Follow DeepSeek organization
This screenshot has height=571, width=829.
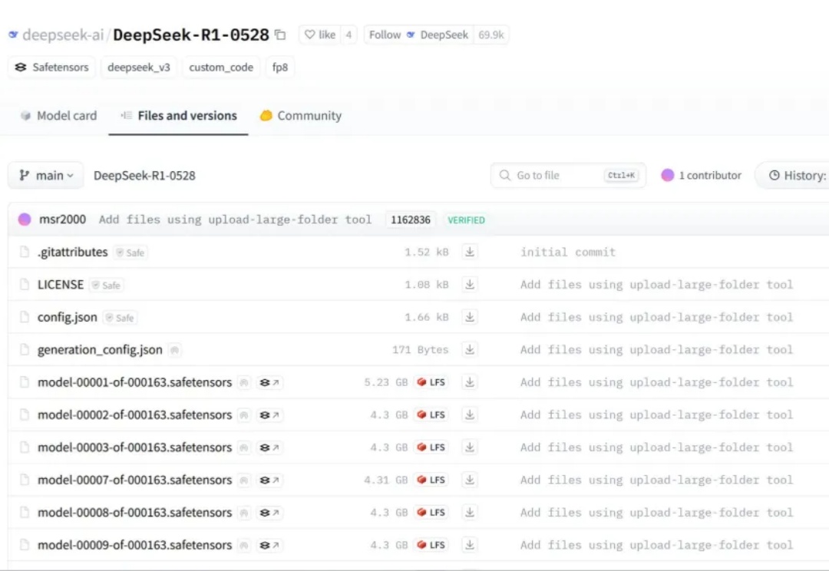click(x=418, y=35)
